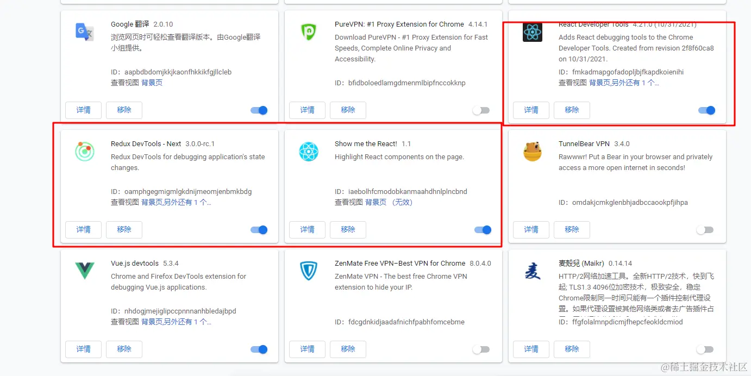This screenshot has width=751, height=376.
Task: Click 移除 on Redux DevTools card
Action: 124,229
